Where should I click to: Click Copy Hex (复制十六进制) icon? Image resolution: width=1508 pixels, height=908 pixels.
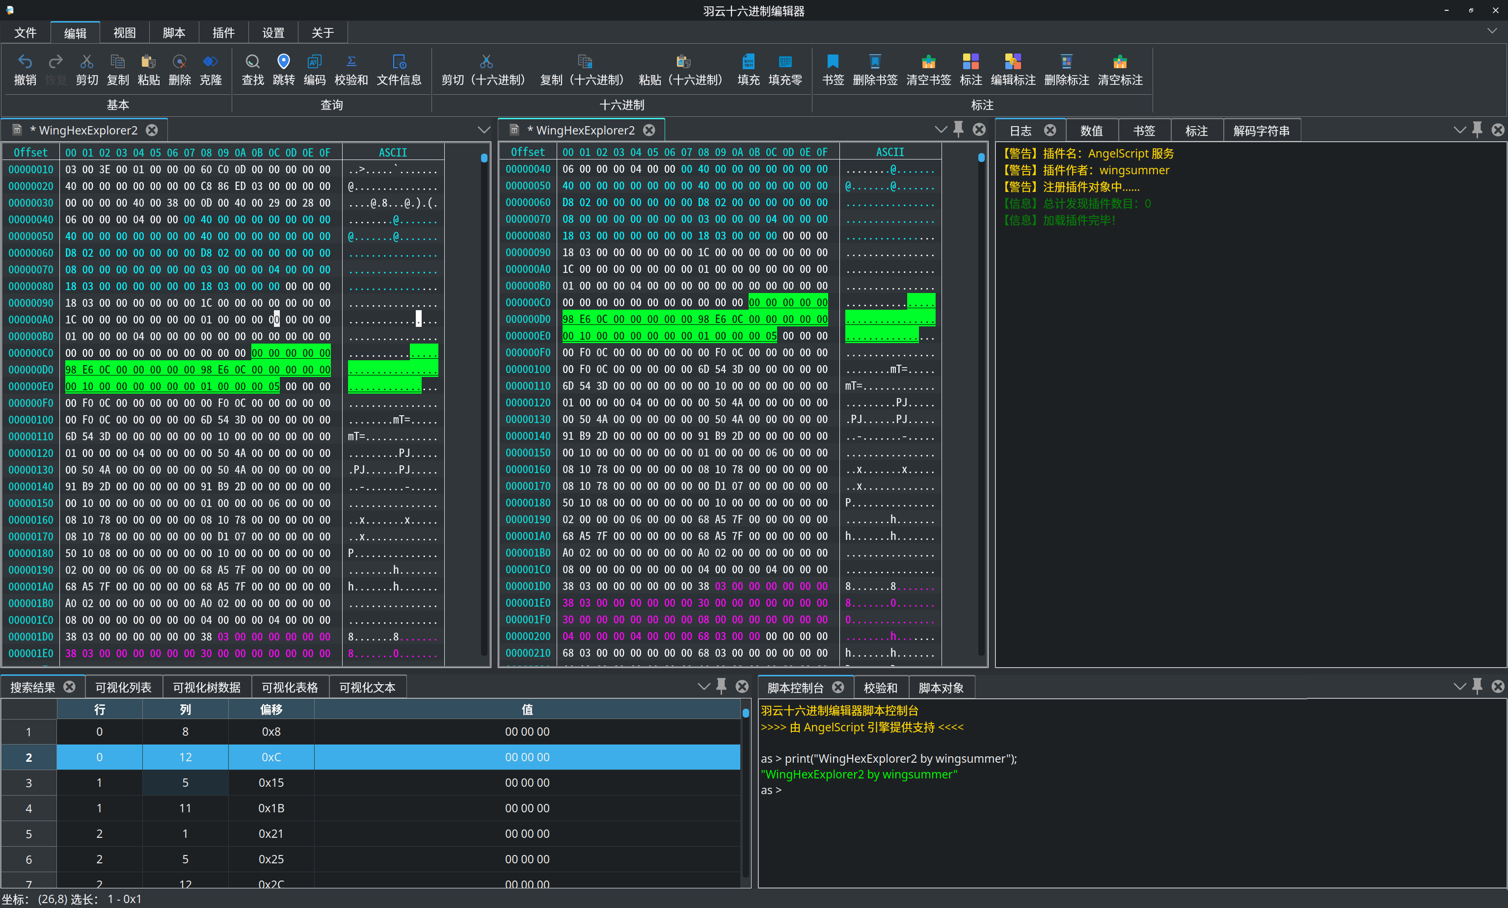[x=584, y=62]
